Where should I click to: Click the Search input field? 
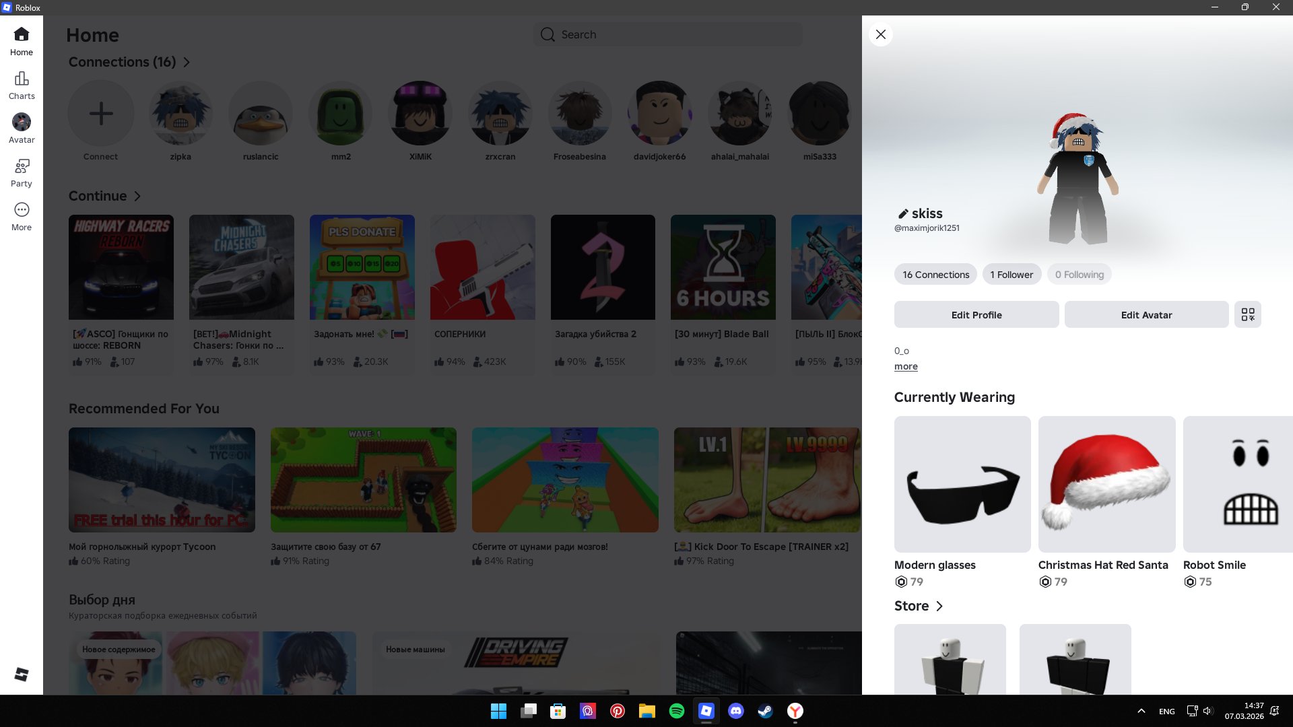point(668,34)
